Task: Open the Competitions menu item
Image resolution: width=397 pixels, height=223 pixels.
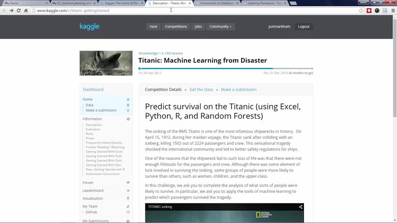Action: tap(176, 26)
